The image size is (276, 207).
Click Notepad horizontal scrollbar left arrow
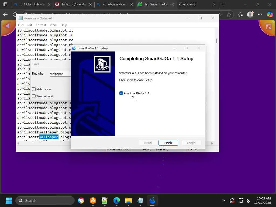pyautogui.click(x=18, y=143)
